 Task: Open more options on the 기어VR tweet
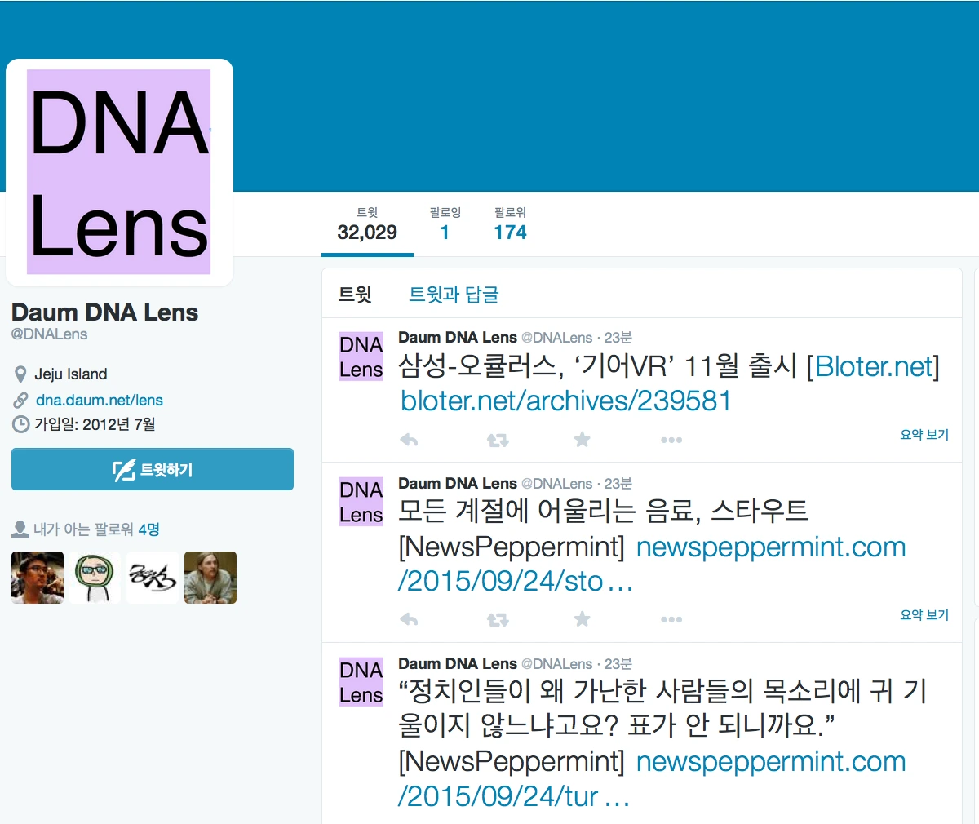[x=671, y=441]
